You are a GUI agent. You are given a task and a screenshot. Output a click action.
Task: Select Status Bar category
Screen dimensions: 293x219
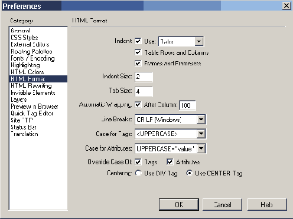[38, 127]
